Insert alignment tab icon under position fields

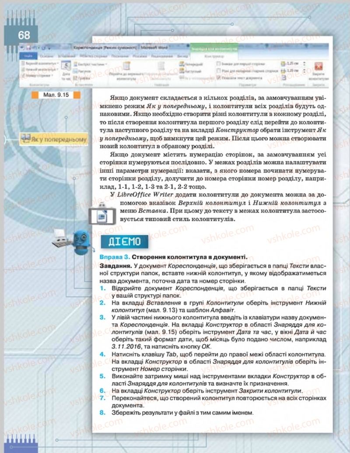tap(284, 78)
